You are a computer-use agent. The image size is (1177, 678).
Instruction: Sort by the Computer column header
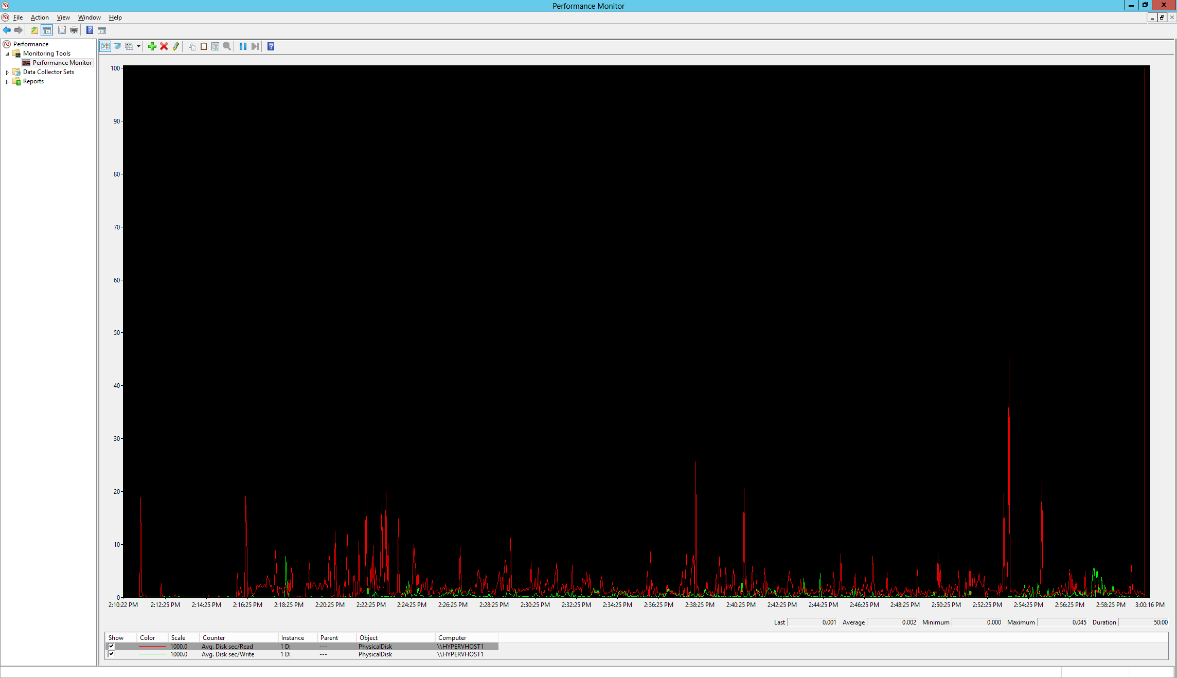click(467, 638)
